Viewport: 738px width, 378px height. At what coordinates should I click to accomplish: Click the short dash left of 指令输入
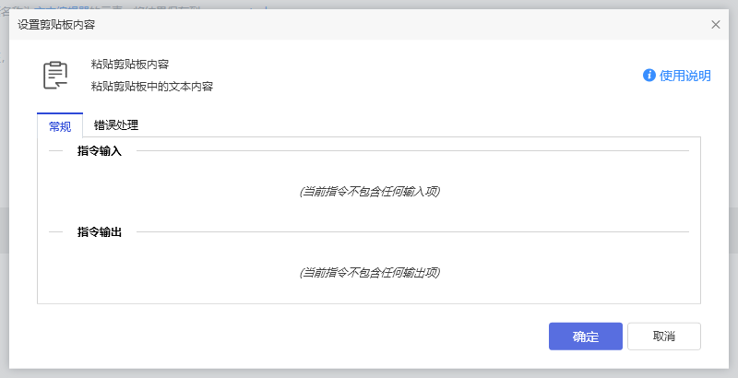click(x=55, y=150)
